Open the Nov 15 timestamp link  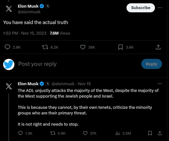(84, 84)
